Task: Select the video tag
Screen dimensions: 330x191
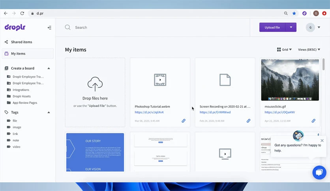Action: [x=17, y=147]
